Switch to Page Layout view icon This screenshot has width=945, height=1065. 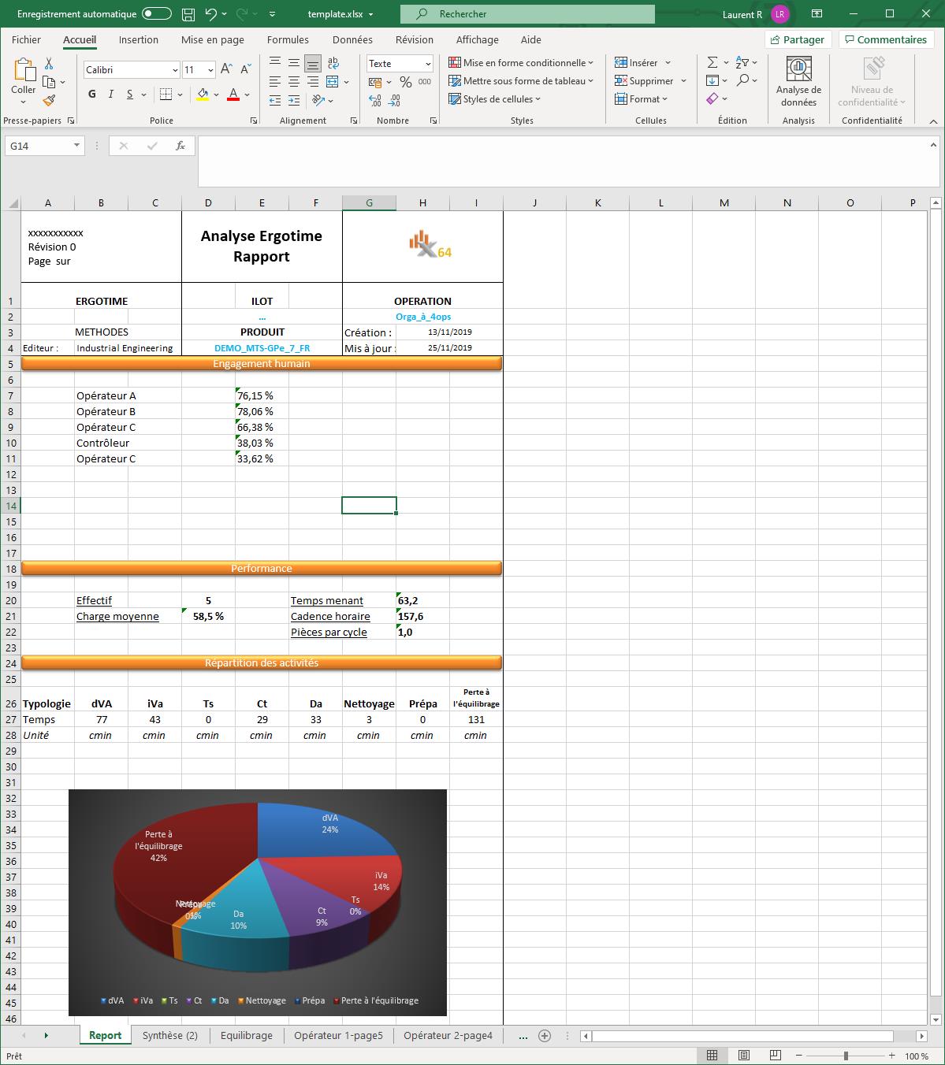coord(746,1056)
